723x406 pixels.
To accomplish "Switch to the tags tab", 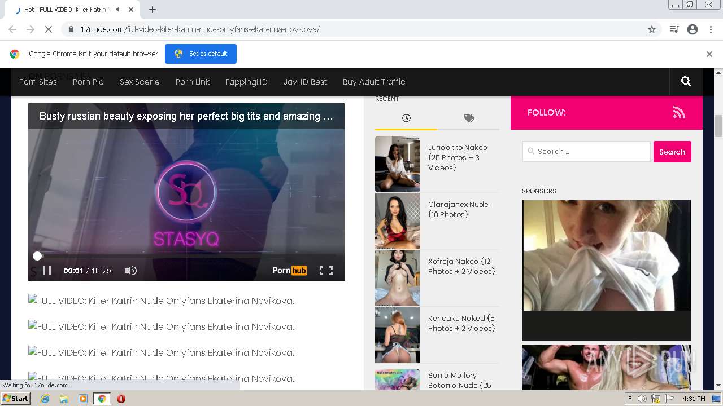I will [x=469, y=118].
